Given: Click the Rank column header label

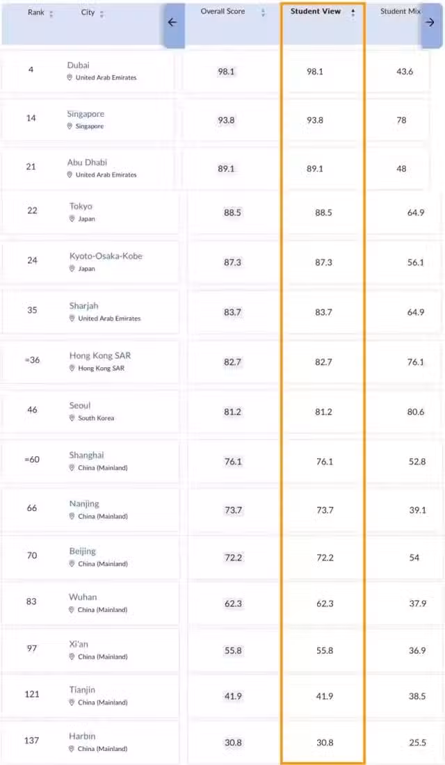Looking at the screenshot, I should point(36,13).
